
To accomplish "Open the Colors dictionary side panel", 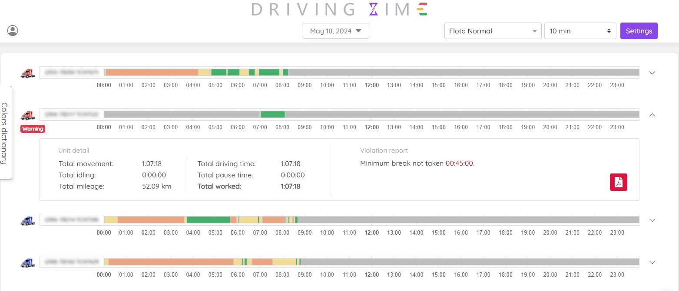I will (x=5, y=132).
